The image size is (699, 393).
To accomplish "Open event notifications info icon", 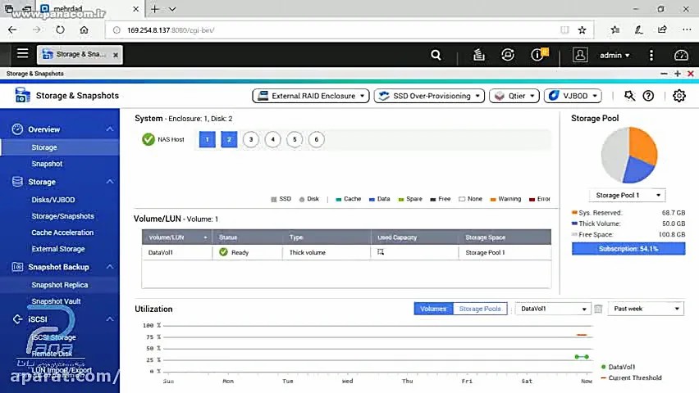I will coord(539,54).
